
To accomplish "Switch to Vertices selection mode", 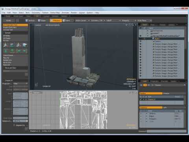I will 30,21.
